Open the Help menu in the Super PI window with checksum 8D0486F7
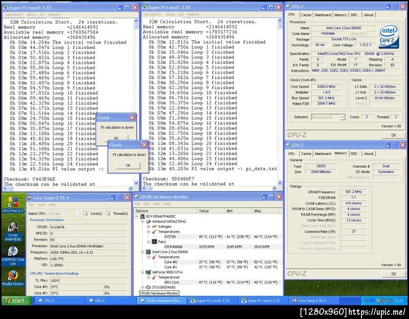Image resolution: width=409 pixels, height=319 pixels. [x=193, y=14]
